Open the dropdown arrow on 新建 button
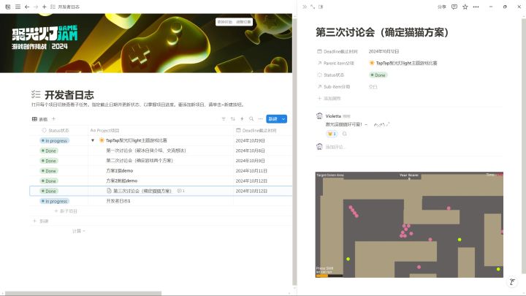Image resolution: width=526 pixels, height=296 pixels. (x=283, y=119)
